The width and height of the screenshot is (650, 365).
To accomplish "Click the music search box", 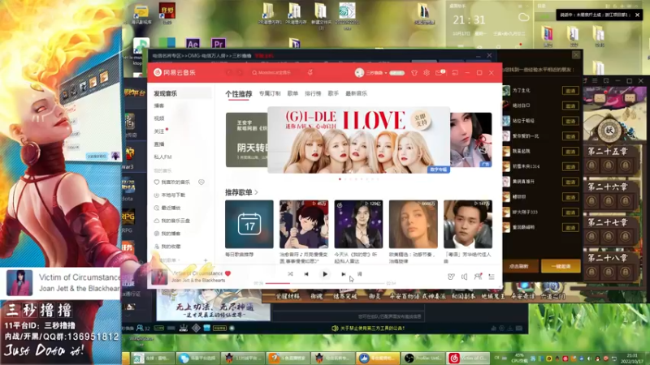I will (275, 72).
